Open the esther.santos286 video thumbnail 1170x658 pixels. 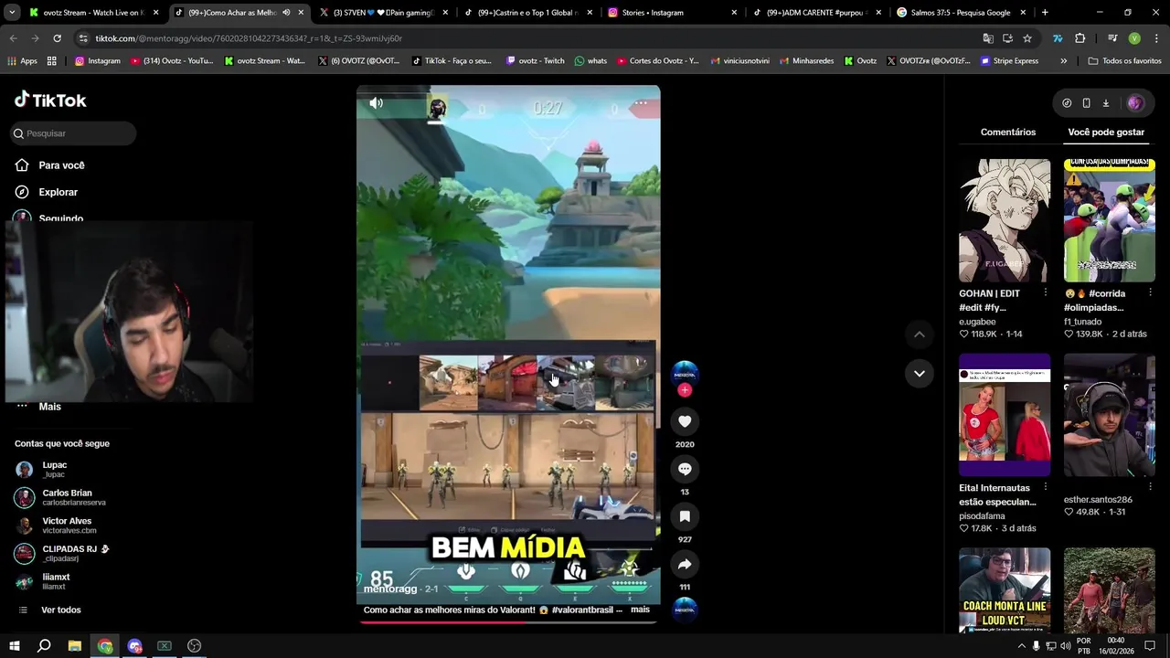1110,415
